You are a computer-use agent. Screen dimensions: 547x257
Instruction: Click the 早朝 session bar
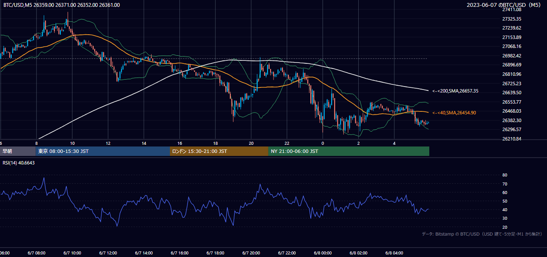click(18, 151)
